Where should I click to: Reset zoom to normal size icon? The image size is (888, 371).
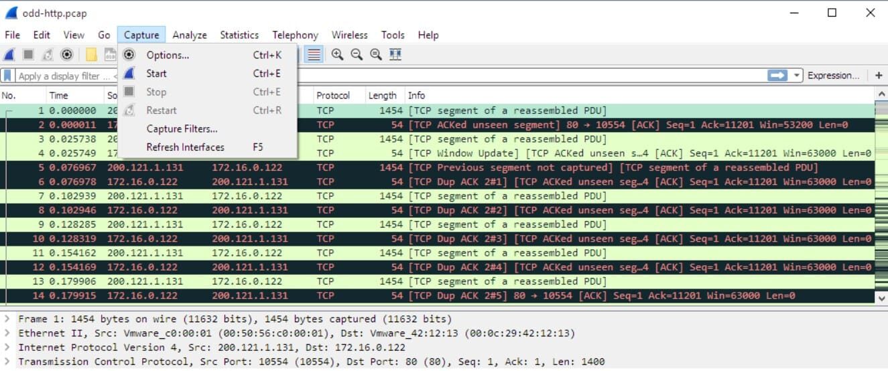(x=376, y=55)
